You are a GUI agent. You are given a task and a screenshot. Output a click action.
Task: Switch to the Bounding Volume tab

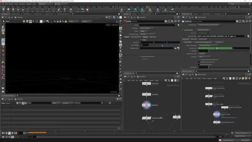click(136, 37)
